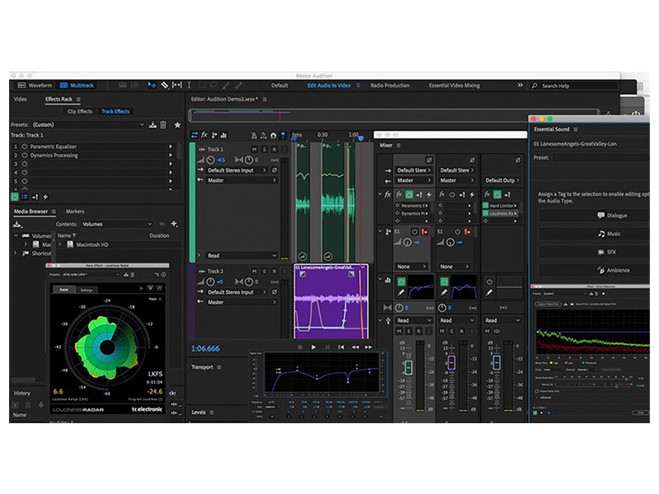
Task: Save effects rack preset icon
Action: 153,125
